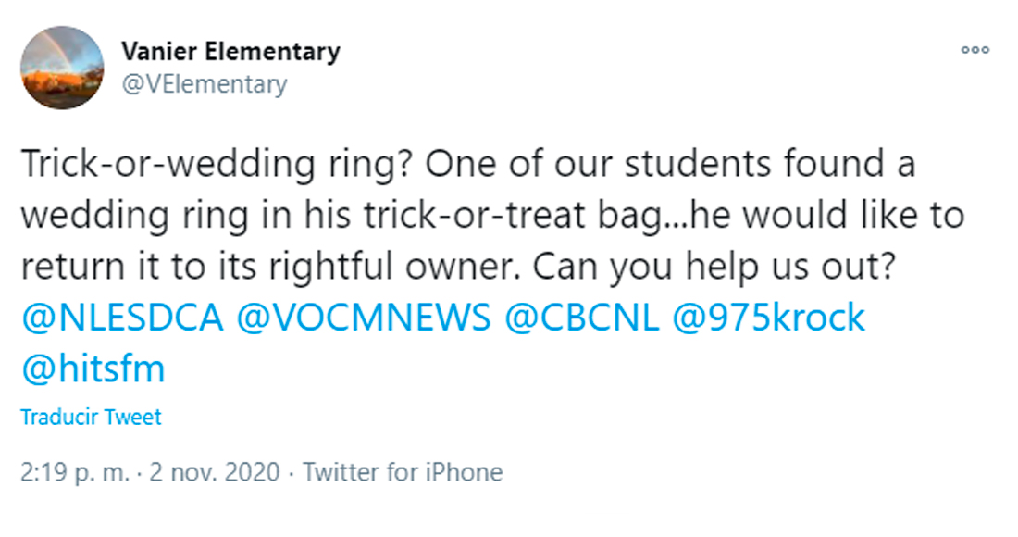Visit the @VOCMNEWS mentioned profile
Image resolution: width=1018 pixels, height=537 pixels.
click(x=364, y=318)
